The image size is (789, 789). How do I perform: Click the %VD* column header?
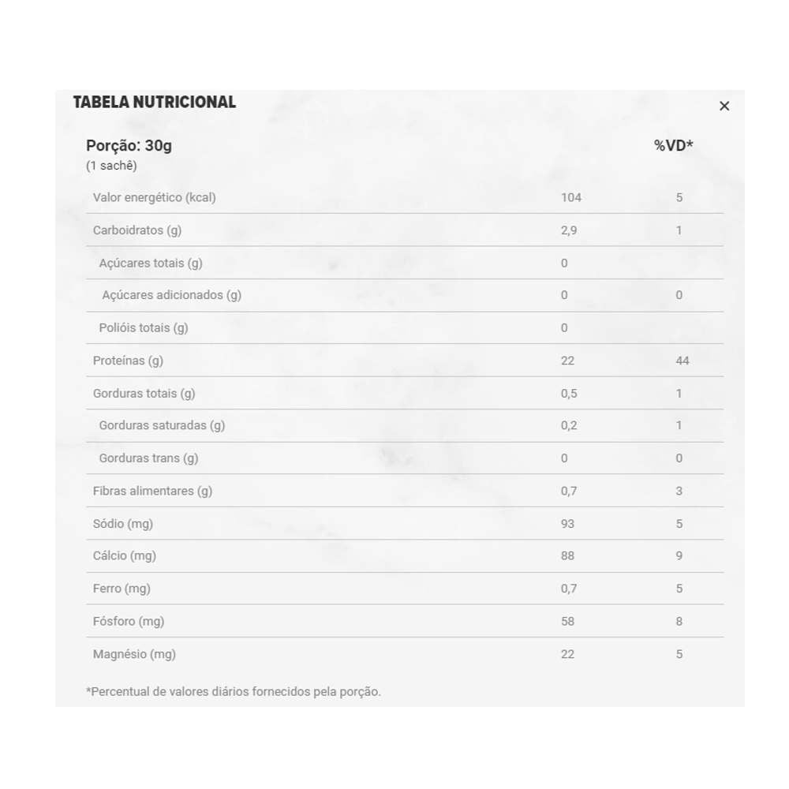click(673, 145)
